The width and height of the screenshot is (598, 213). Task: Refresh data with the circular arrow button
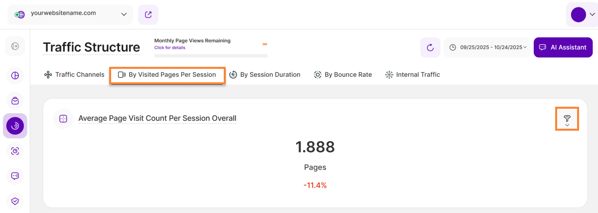coord(430,47)
